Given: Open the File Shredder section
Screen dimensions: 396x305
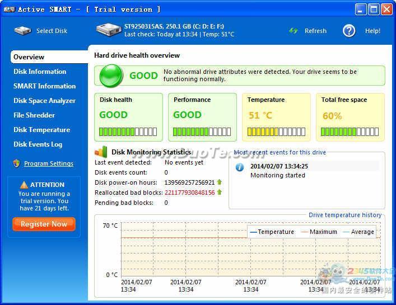Looking at the screenshot, I should pyautogui.click(x=34, y=115).
